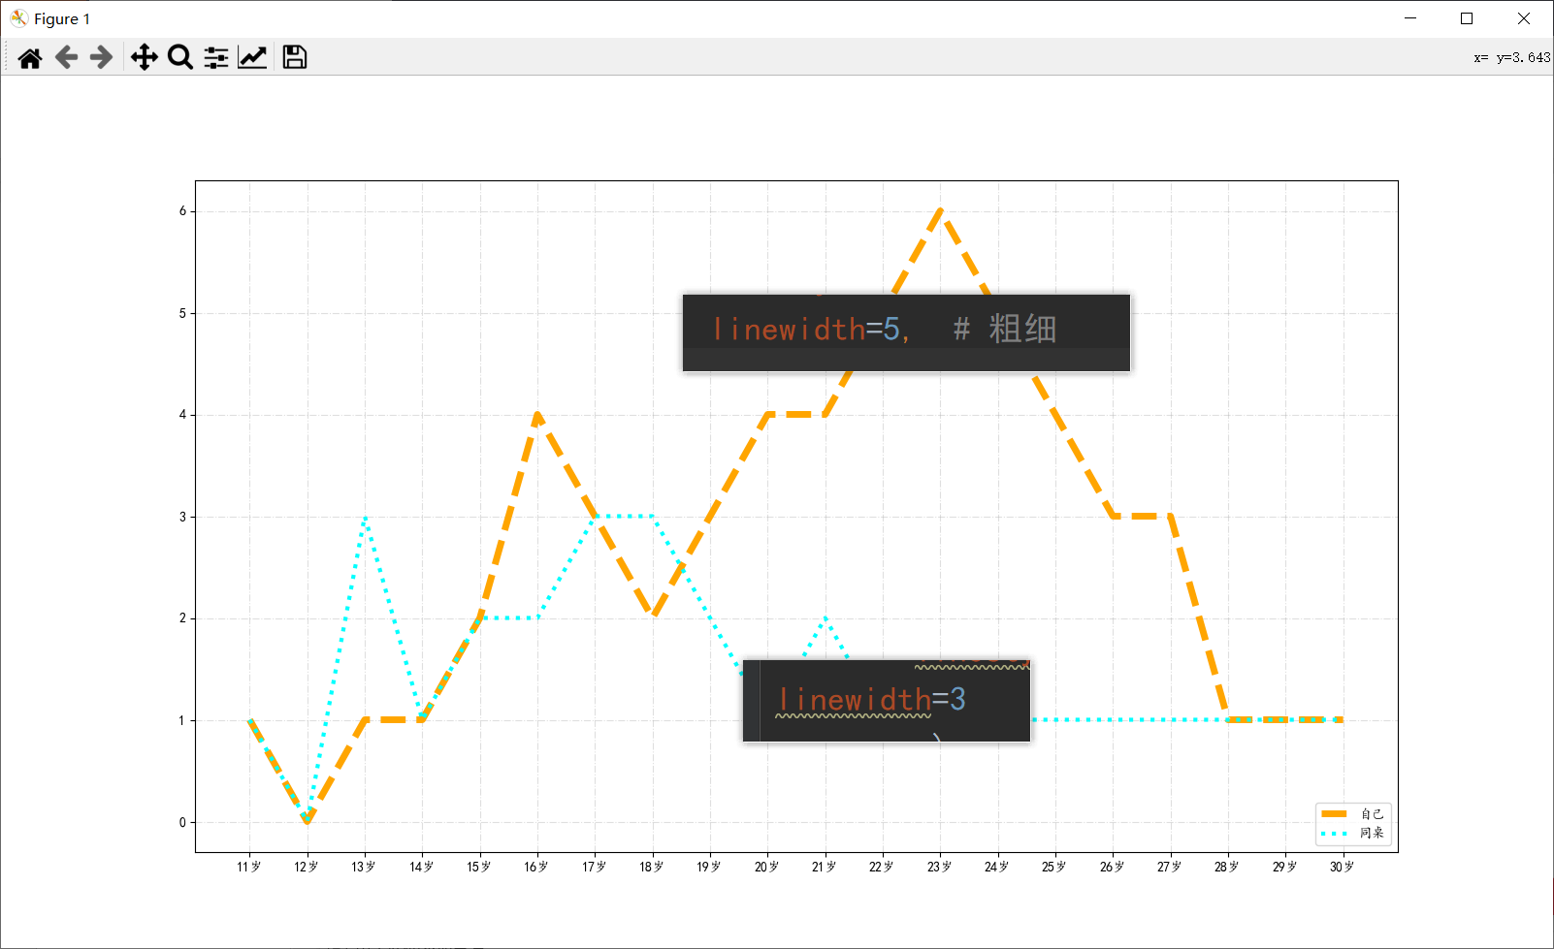Viewport: 1554px width, 949px height.
Task: Click the x-axis label 16岁
Action: click(536, 867)
